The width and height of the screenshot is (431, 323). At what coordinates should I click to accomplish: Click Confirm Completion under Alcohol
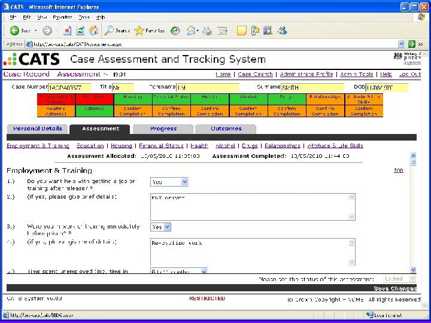coord(248,111)
